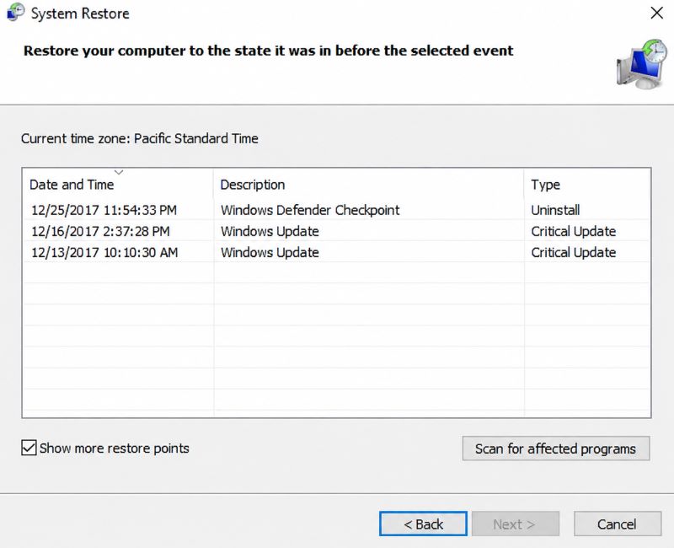Uncheck Show more restore points
Viewport: 674px width, 548px height.
pyautogui.click(x=29, y=448)
